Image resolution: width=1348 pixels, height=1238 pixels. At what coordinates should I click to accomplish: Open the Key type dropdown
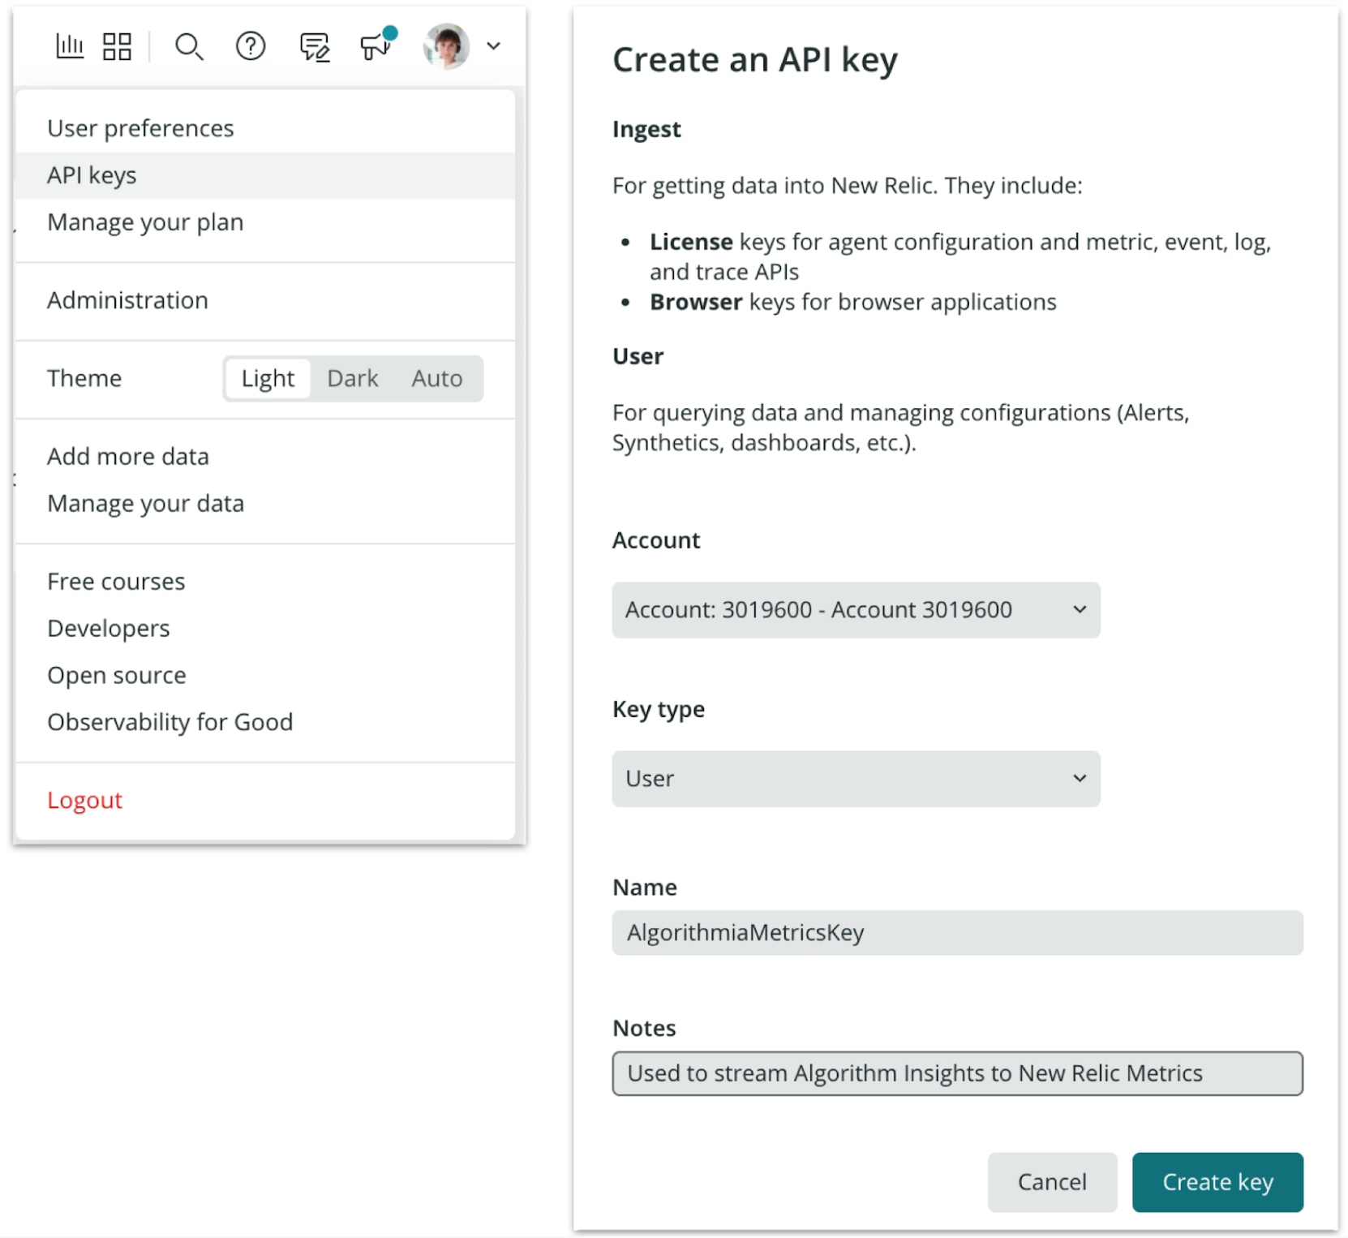(x=856, y=779)
